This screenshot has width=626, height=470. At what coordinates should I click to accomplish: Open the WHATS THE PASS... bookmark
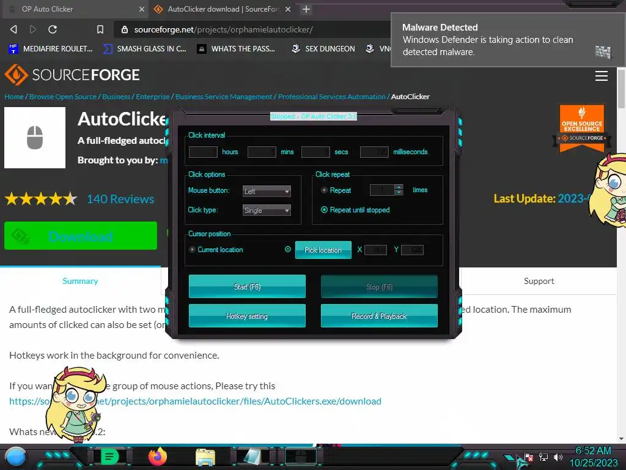tap(236, 49)
